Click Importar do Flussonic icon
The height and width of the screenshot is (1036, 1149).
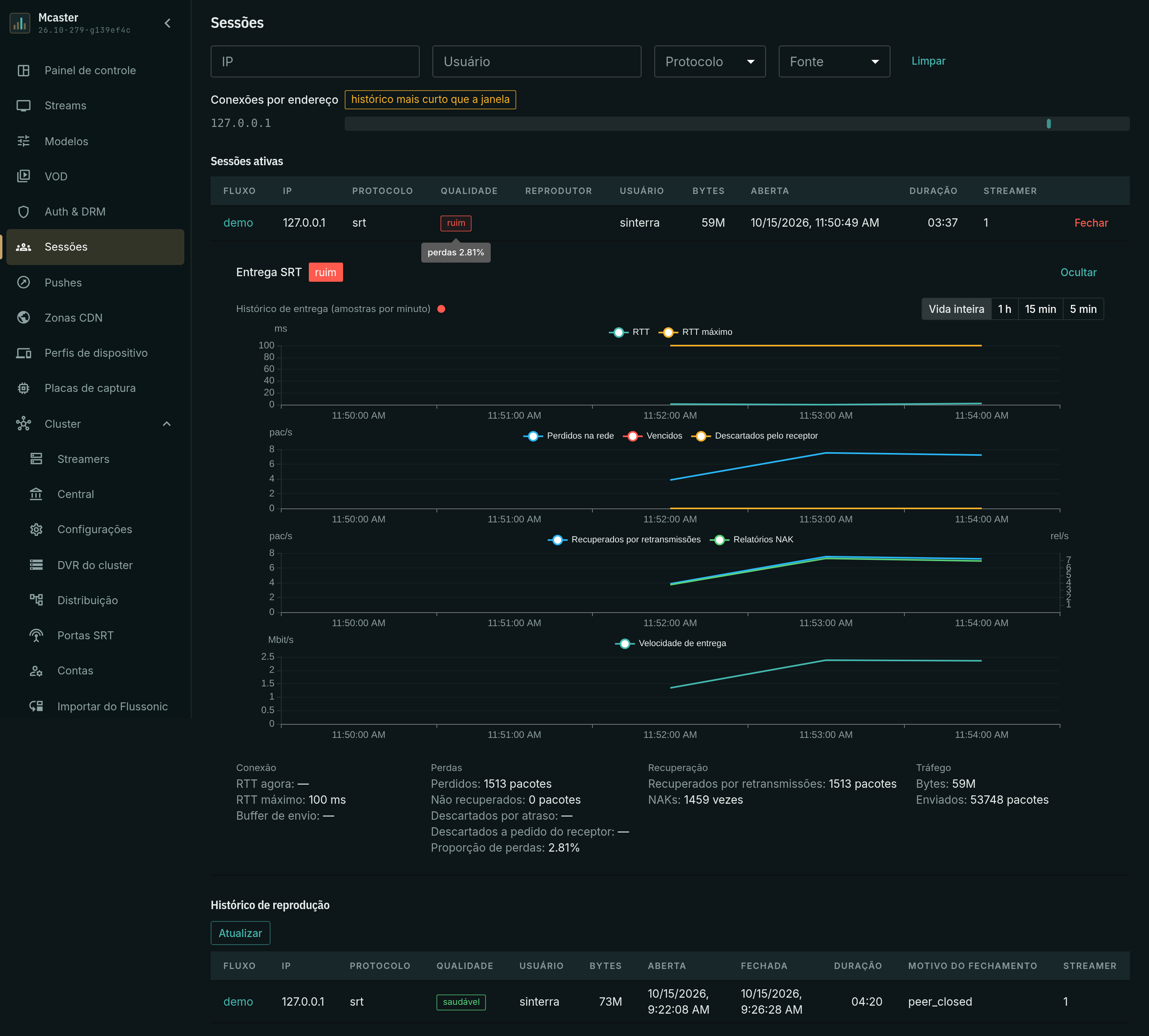pos(36,706)
